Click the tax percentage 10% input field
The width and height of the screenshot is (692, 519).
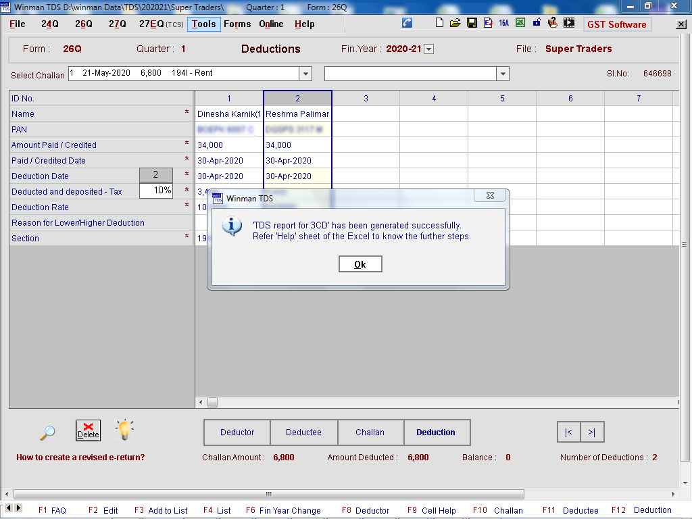(155, 191)
